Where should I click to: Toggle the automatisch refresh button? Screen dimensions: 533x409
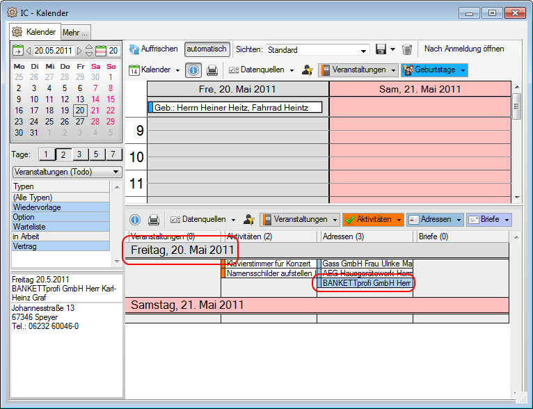click(x=207, y=49)
